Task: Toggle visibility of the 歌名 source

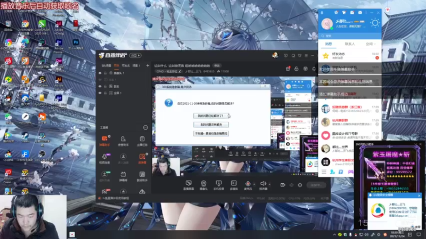Action: [x=100, y=86]
